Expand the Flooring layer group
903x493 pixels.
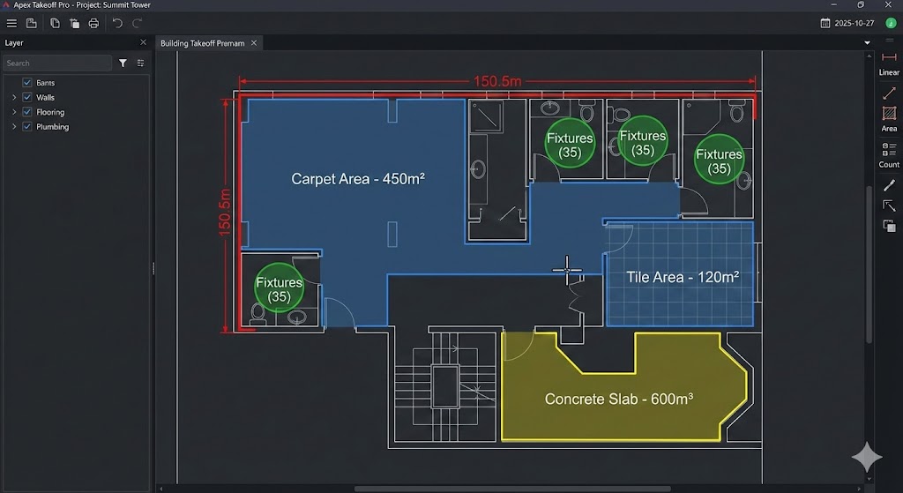tap(13, 112)
